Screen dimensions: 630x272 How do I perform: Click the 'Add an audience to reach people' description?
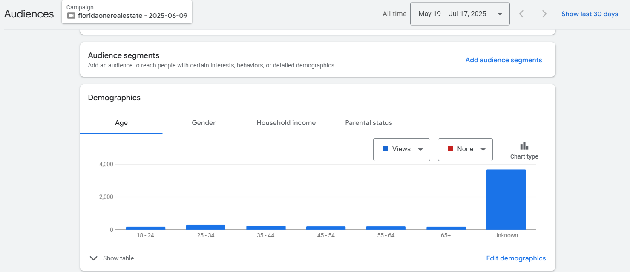tap(211, 66)
